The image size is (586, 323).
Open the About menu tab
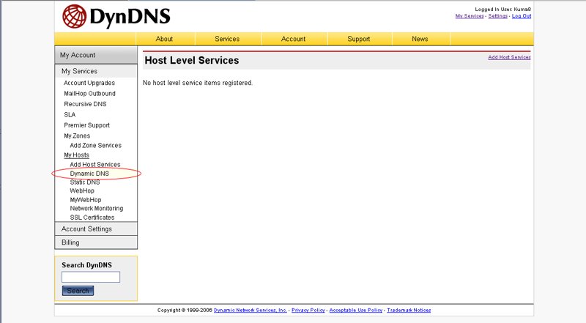[165, 39]
